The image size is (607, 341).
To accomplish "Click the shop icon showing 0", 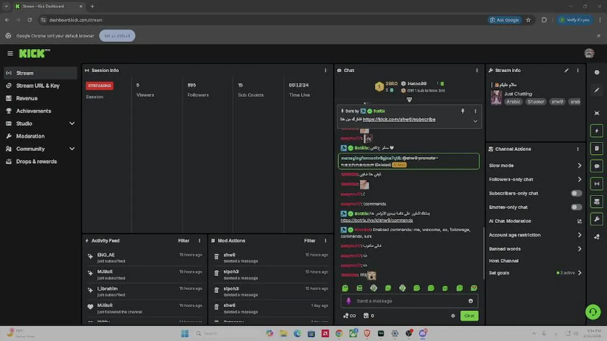I will [368, 316].
